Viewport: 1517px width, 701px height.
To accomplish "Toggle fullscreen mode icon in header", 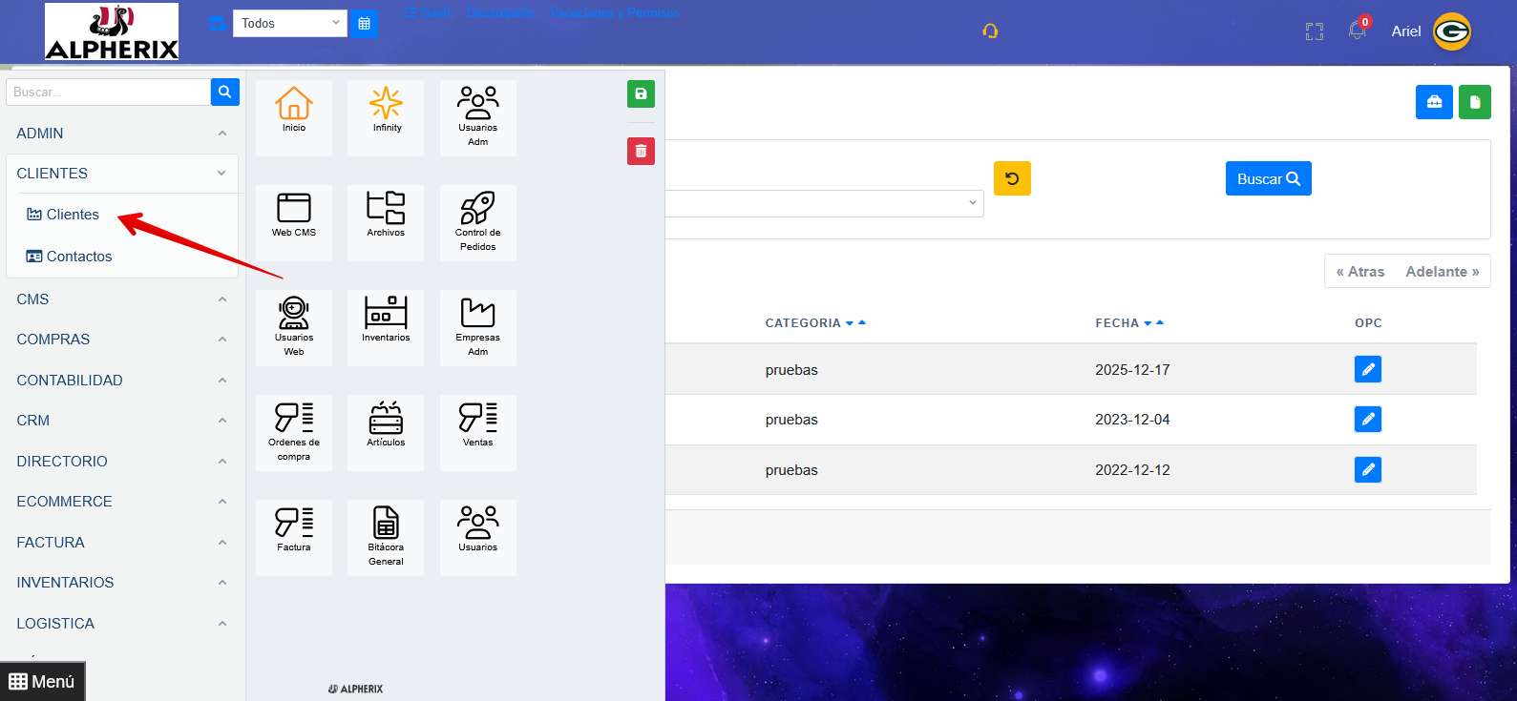I will (1315, 31).
